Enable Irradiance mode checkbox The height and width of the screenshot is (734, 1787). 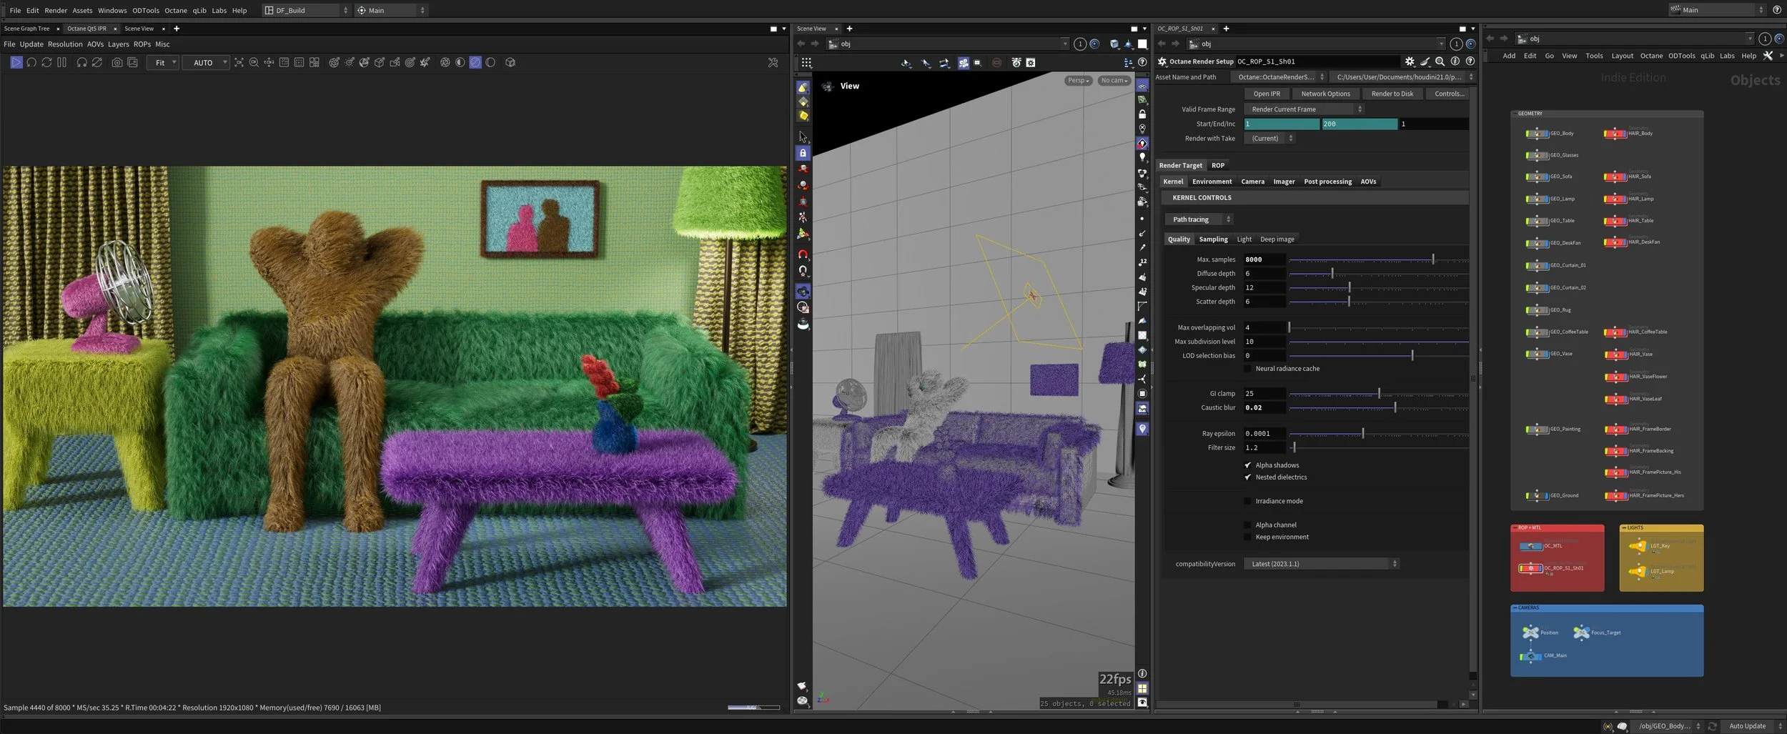click(1247, 501)
